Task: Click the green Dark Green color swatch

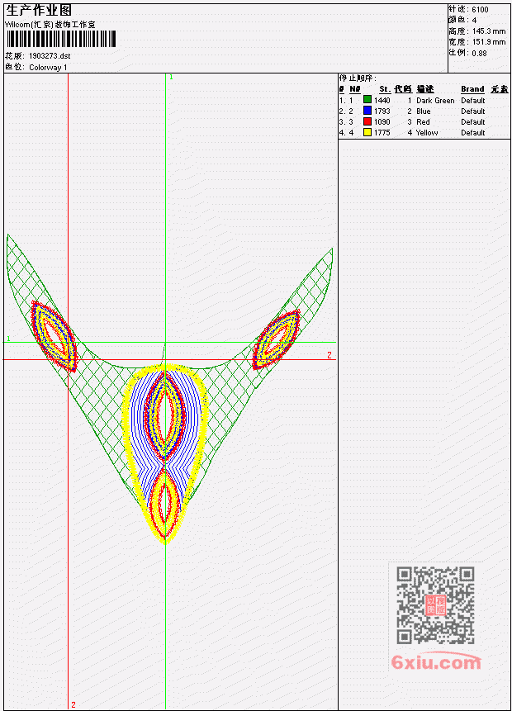Action: click(x=367, y=100)
